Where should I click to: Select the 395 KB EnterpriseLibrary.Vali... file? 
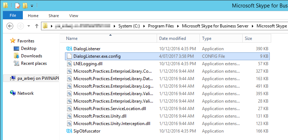point(113,94)
